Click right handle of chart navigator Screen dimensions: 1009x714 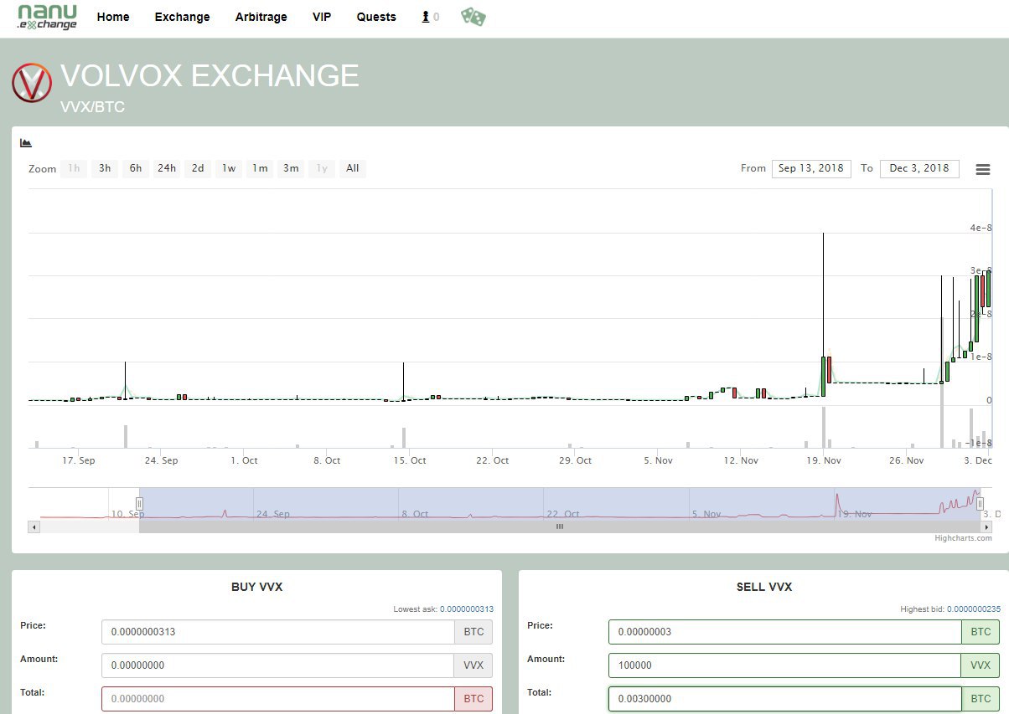point(980,503)
